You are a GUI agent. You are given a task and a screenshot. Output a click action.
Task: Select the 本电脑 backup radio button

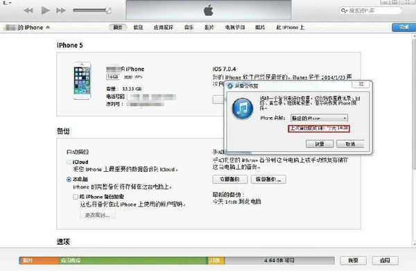click(69, 180)
